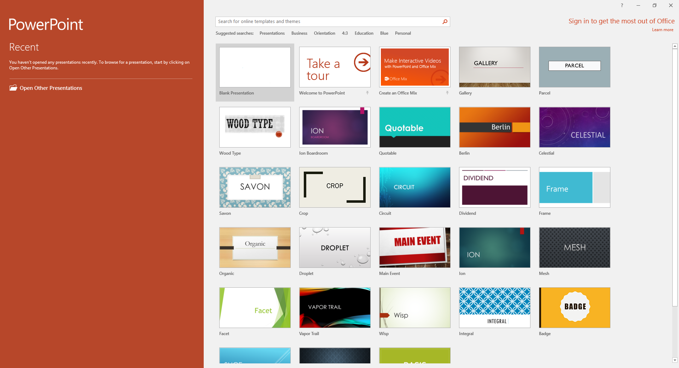Select the Savon theme thumbnail
This screenshot has width=679, height=368.
point(255,188)
